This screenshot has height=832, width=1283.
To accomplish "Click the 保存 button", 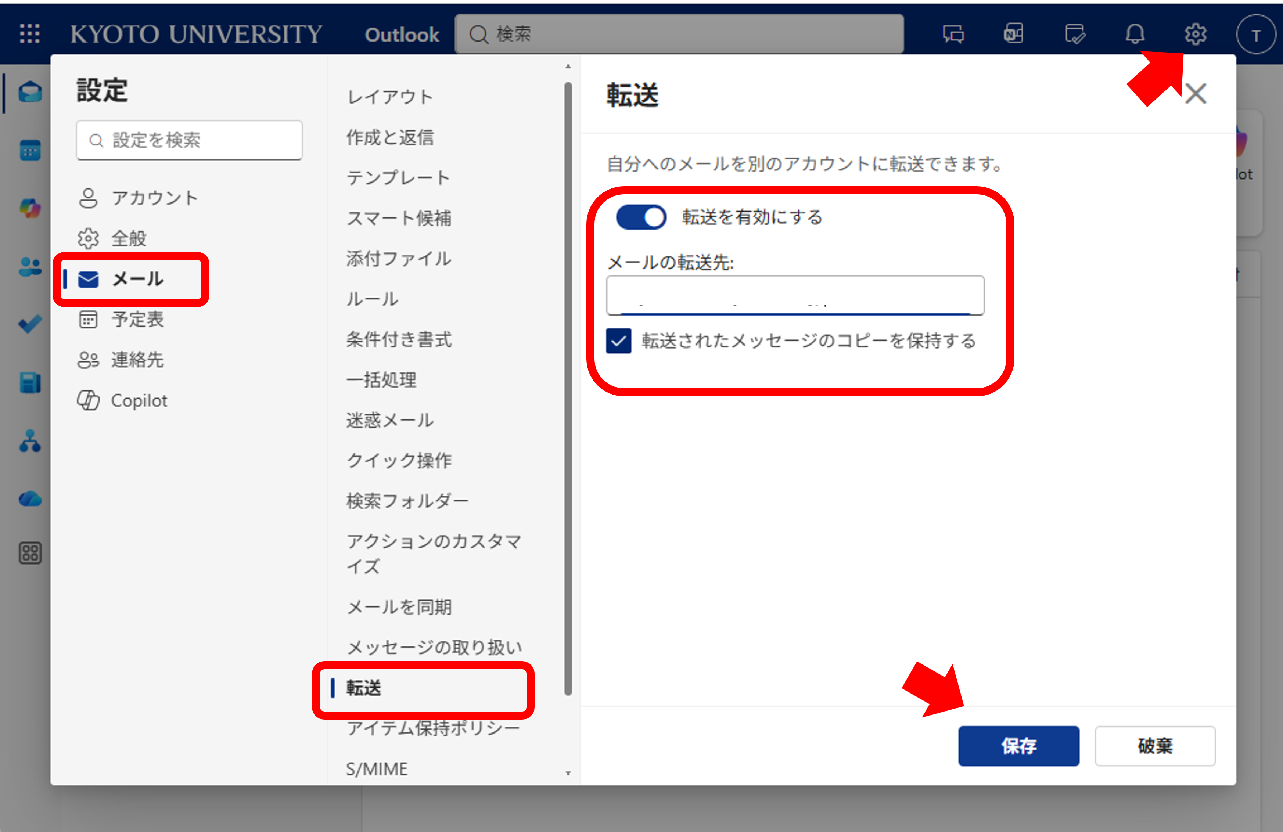I will coord(1018,746).
